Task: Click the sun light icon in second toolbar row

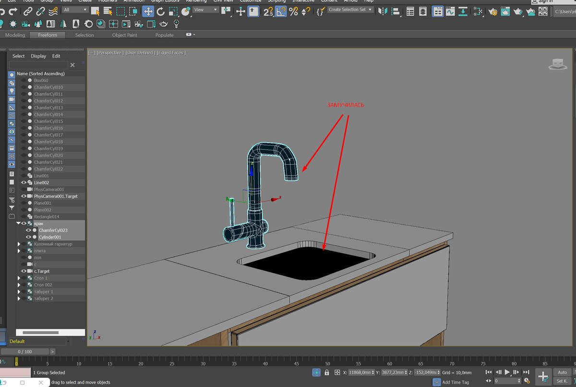Action: pyautogui.click(x=12, y=24)
